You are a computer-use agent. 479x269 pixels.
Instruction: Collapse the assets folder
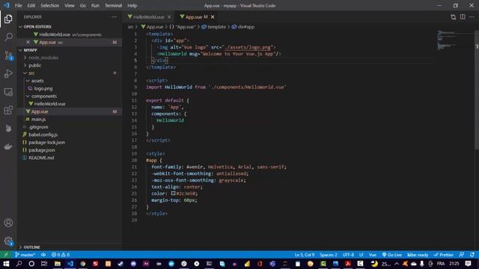pos(37,81)
